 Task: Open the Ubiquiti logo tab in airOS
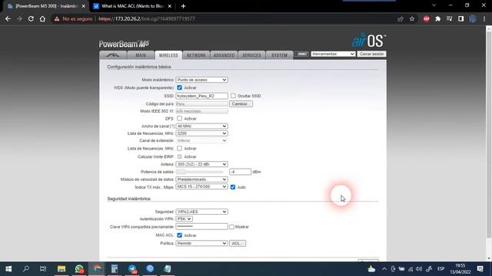coord(113,55)
